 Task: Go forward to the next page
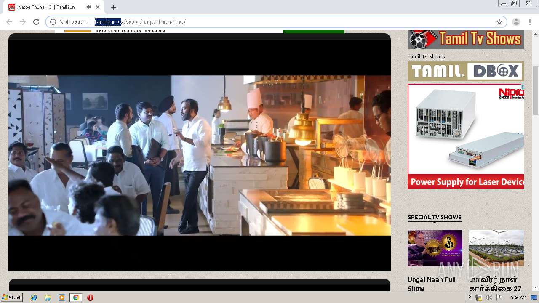(x=23, y=22)
